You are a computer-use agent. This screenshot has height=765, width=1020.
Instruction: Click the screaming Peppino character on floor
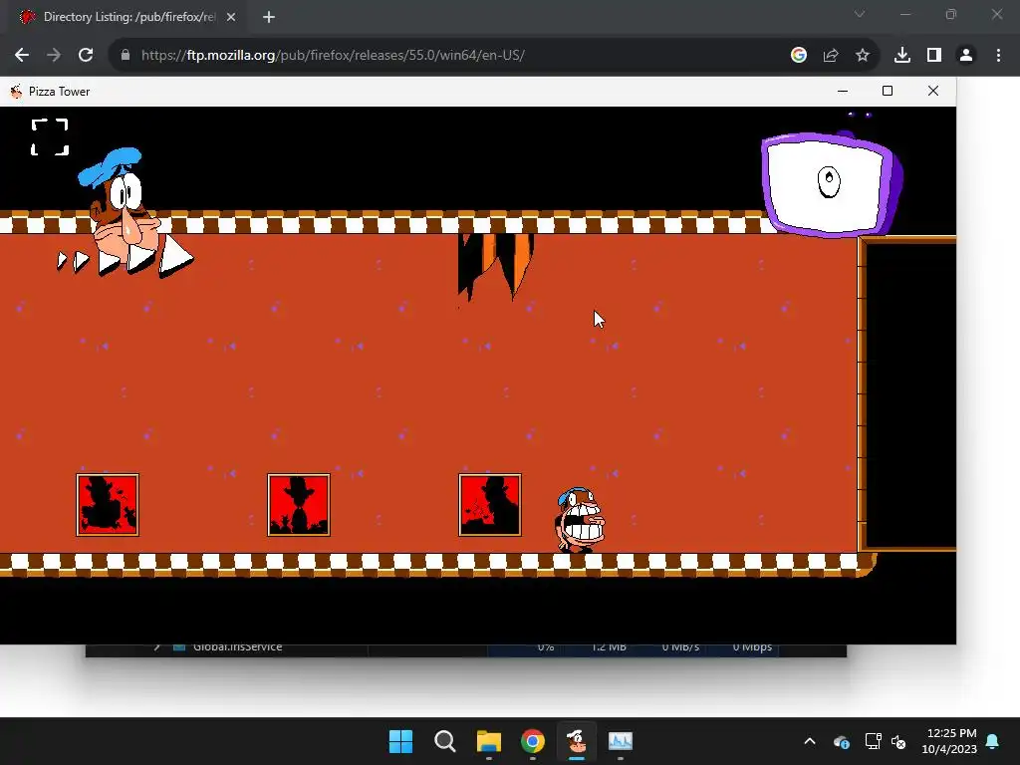[x=580, y=520]
